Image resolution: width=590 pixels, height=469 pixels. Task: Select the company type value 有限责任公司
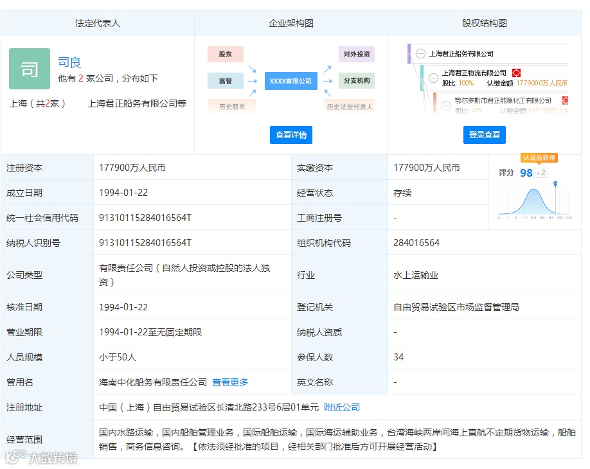pyautogui.click(x=184, y=274)
